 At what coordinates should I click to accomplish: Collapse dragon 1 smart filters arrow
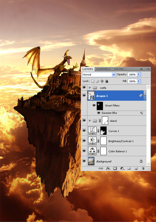tap(145, 96)
